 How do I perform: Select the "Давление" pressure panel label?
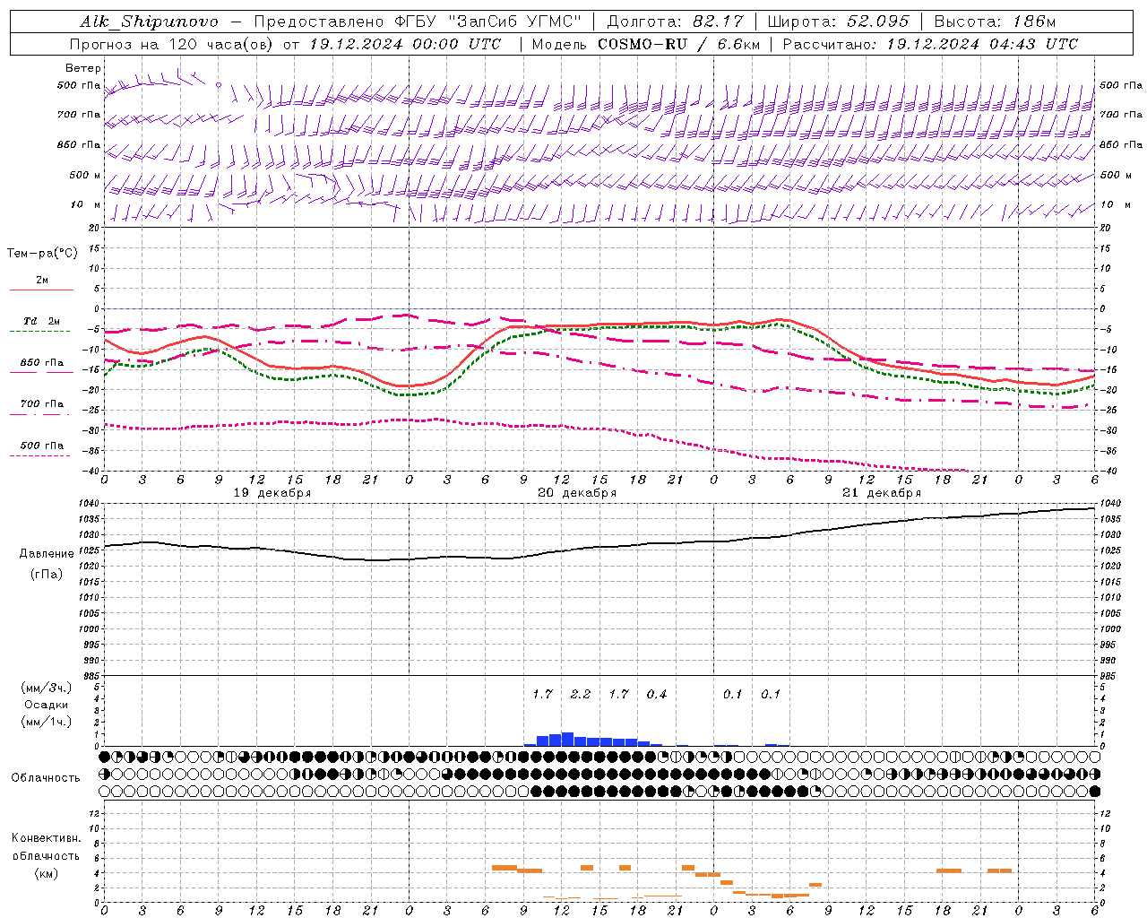[x=47, y=554]
